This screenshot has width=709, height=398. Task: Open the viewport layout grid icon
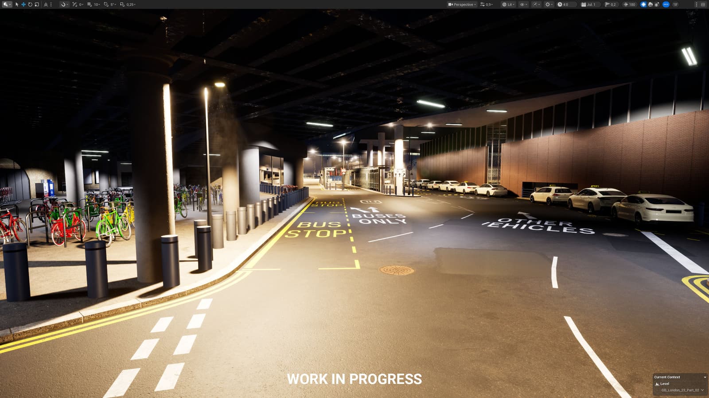[x=703, y=4]
